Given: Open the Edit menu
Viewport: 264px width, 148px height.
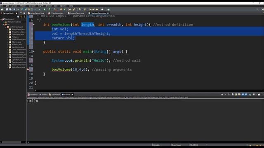Looking at the screenshot, I should coord(7,6).
